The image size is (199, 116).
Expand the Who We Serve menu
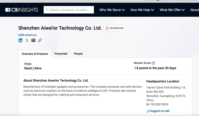(x=112, y=10)
